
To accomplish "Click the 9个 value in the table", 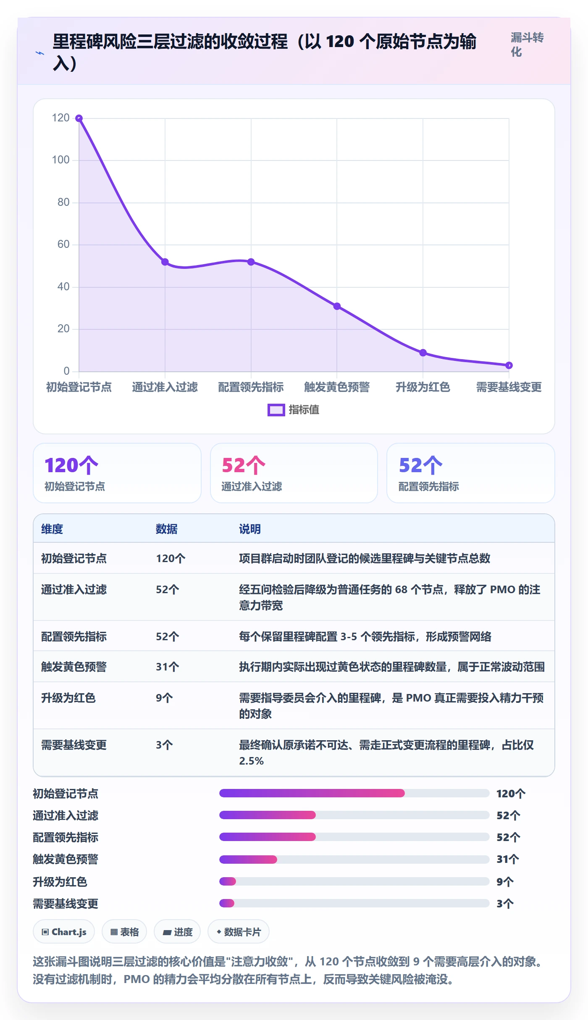I will pos(164,698).
